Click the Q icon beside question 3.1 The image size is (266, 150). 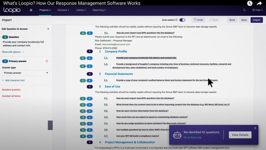(x=83, y=33)
